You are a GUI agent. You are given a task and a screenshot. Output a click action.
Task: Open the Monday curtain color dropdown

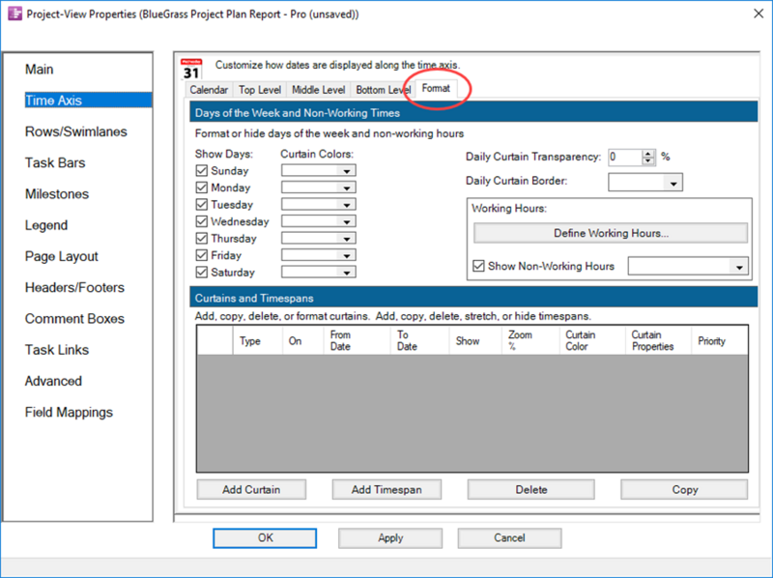(x=319, y=188)
